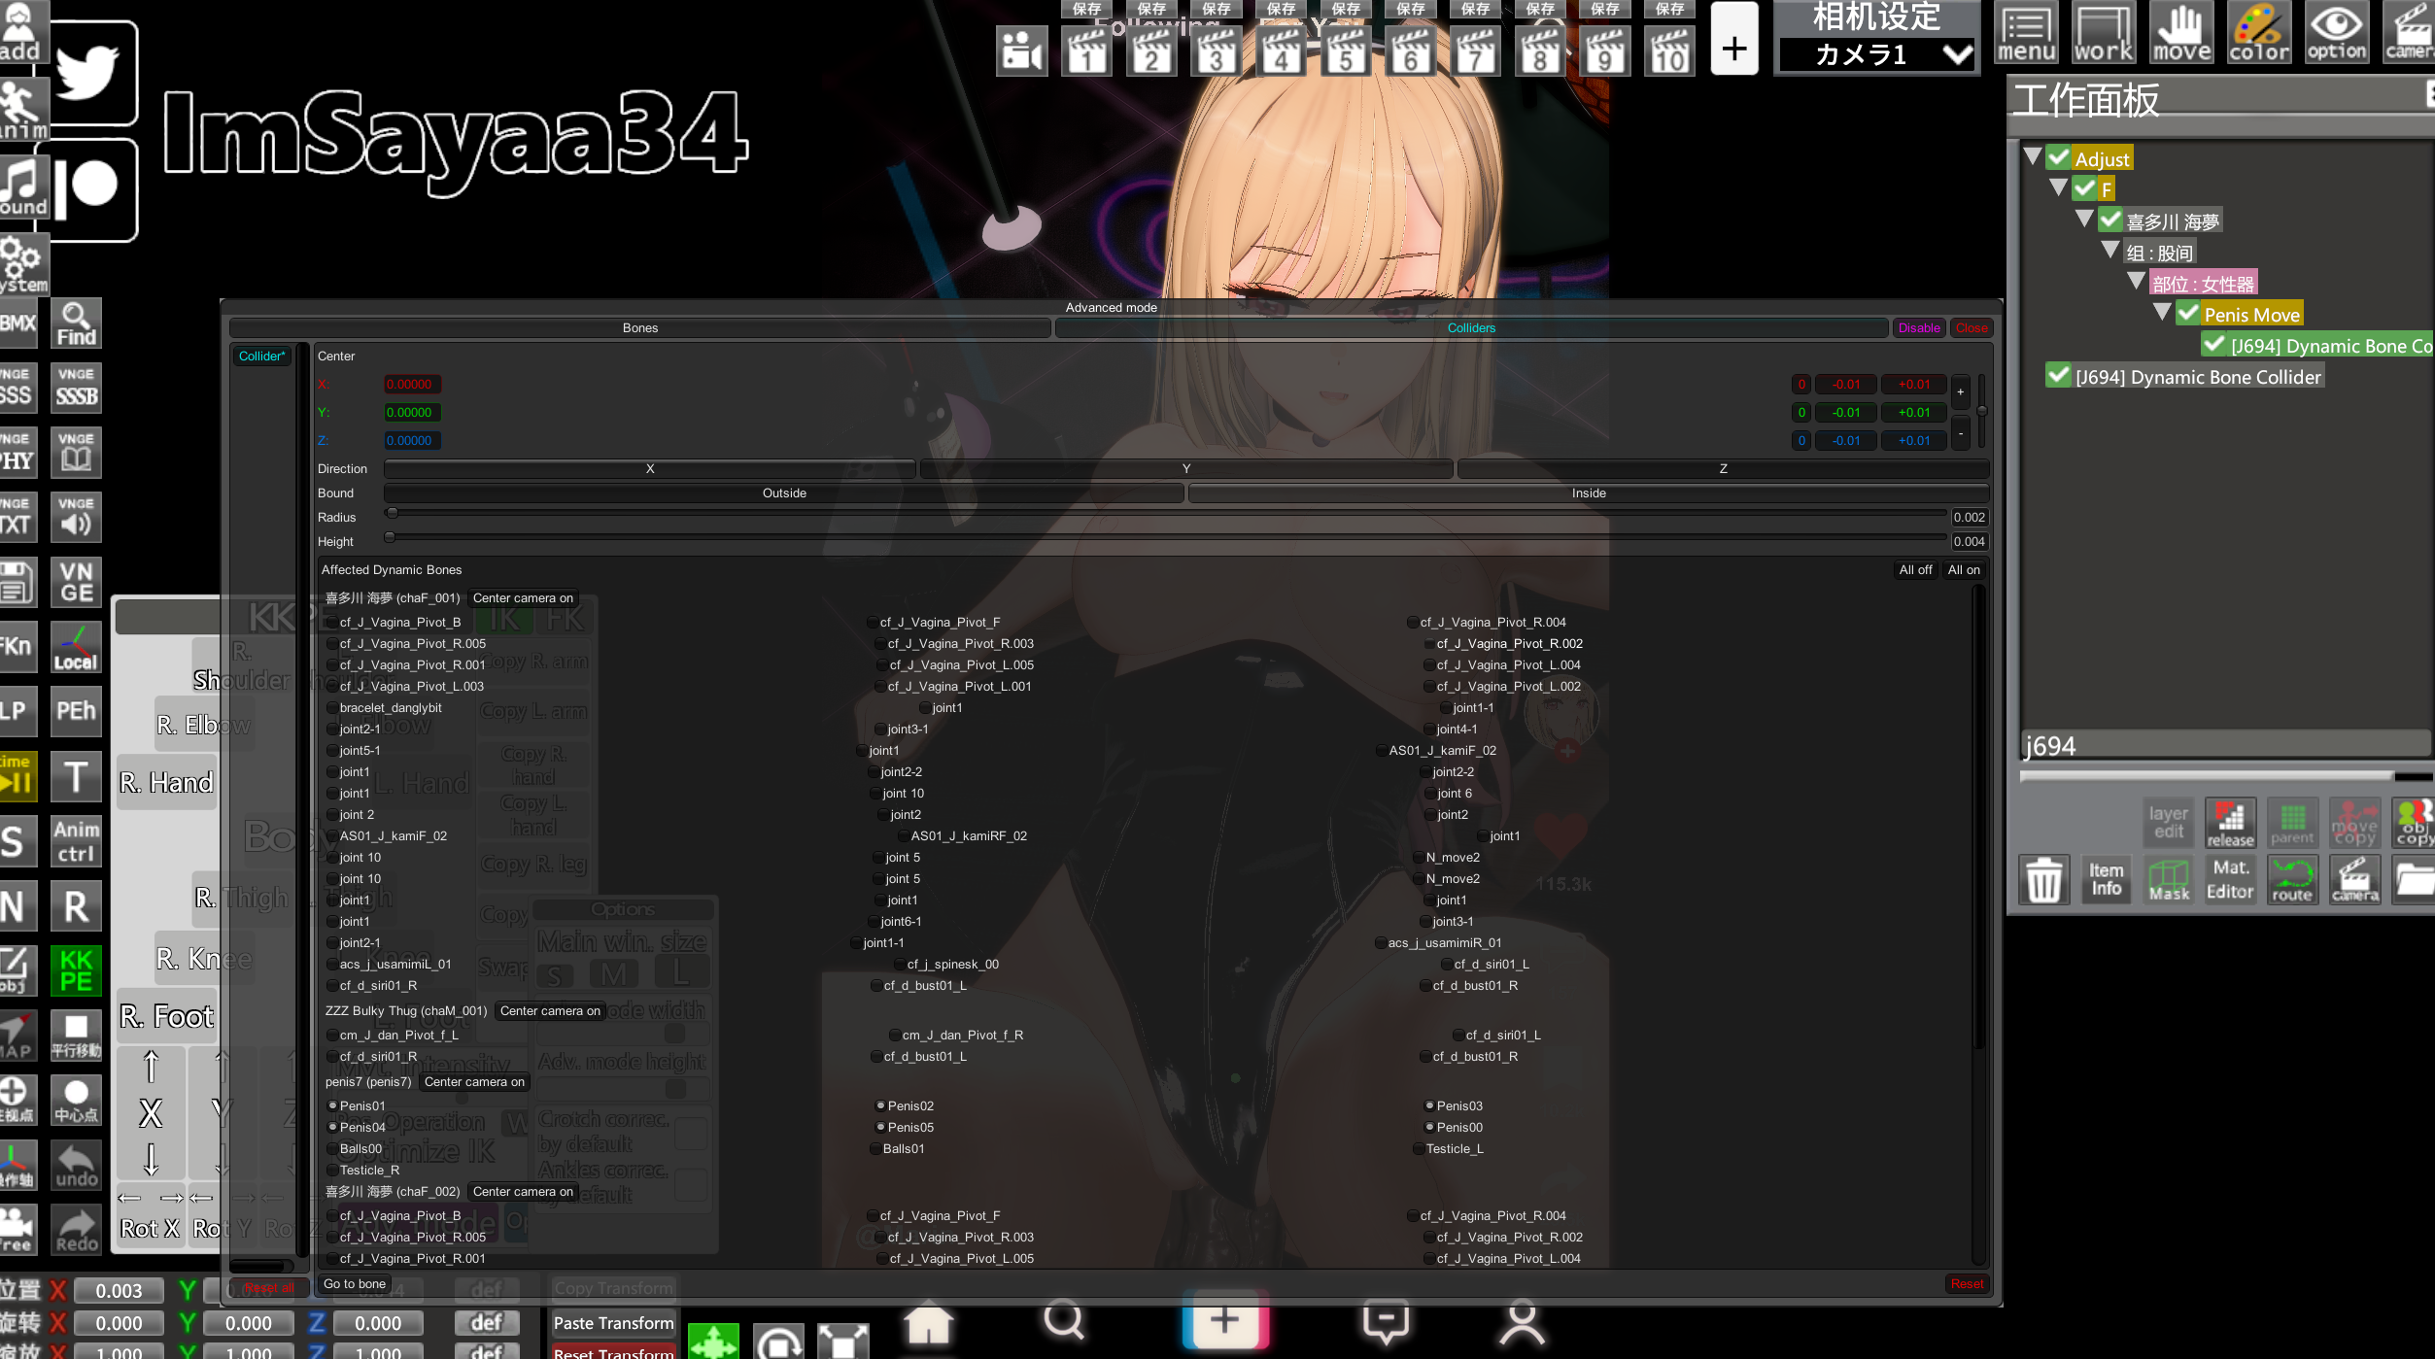Click the Find magnifier icon

(76, 323)
